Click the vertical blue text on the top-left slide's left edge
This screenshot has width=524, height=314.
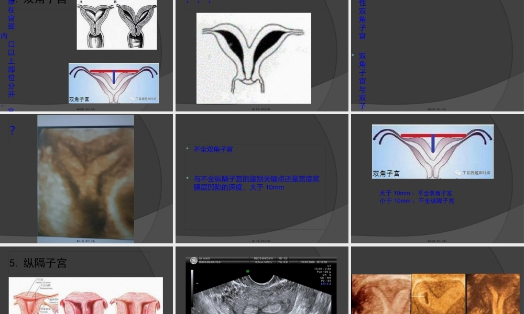point(11,52)
